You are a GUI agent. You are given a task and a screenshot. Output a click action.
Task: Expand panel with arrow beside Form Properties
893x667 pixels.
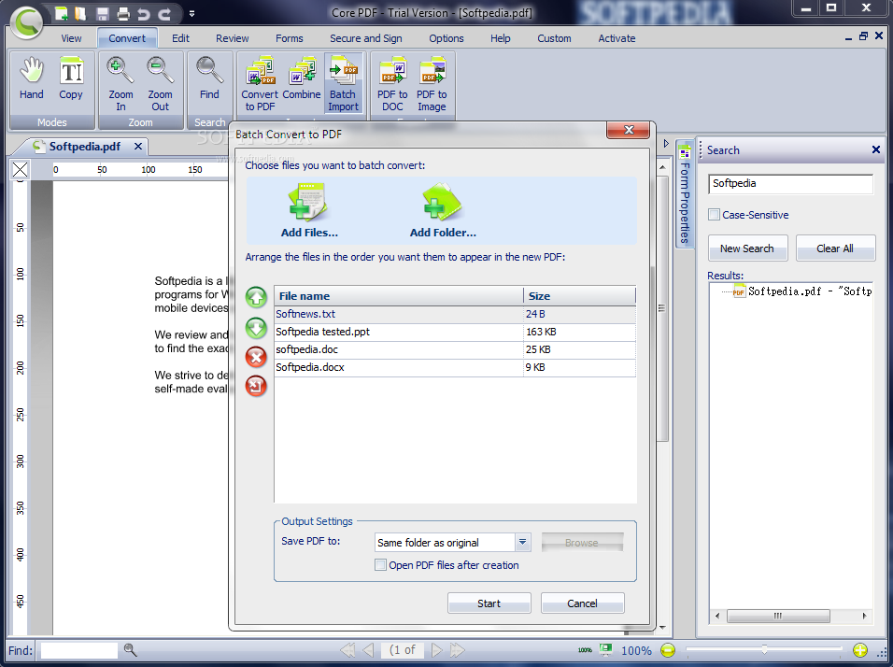[x=666, y=144]
